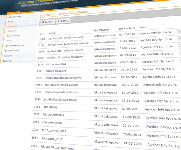Open the '16_czynsz_2012' invoice
181x150 pixels.
click(52, 139)
